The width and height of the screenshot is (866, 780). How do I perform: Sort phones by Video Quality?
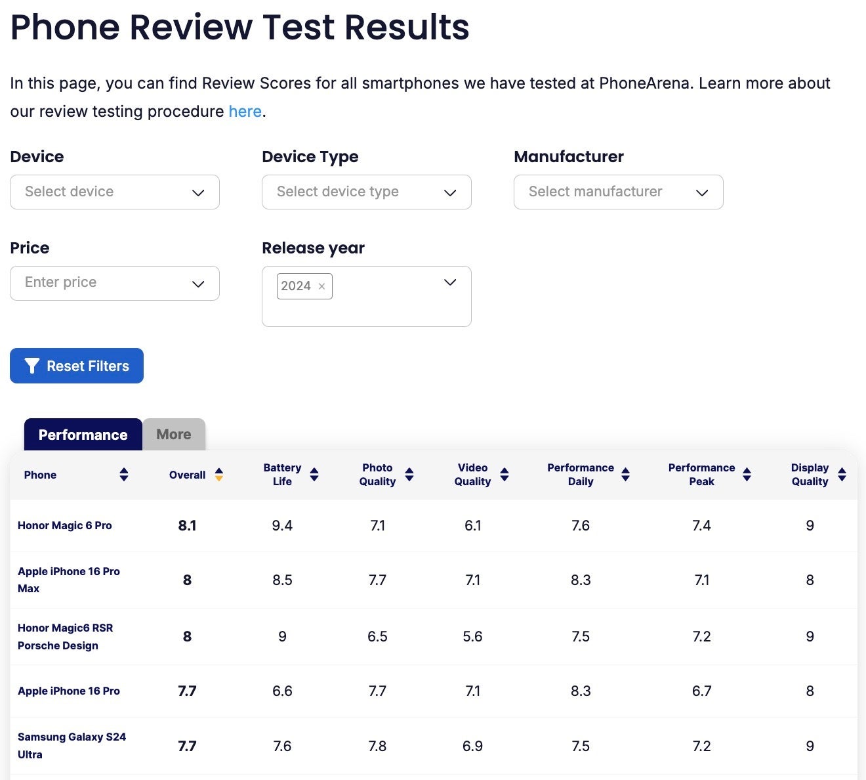505,474
